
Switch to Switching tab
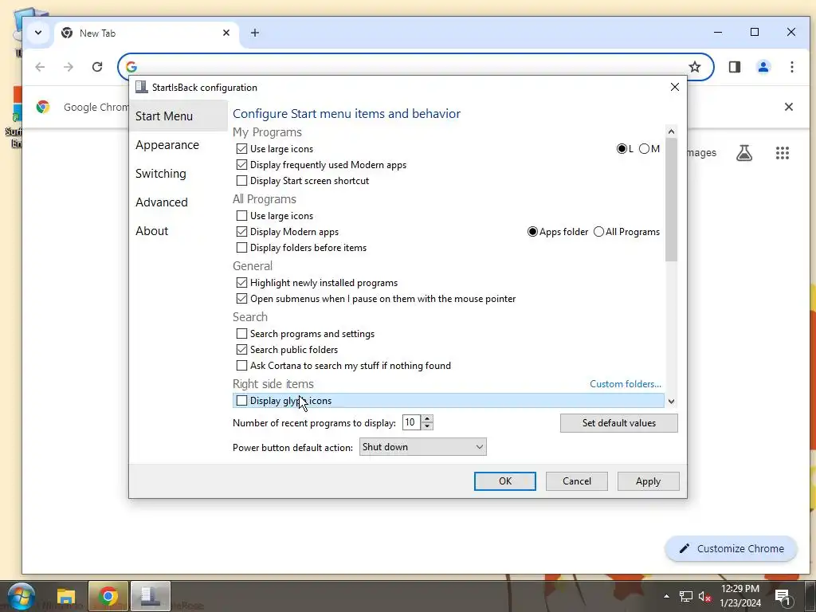point(160,173)
